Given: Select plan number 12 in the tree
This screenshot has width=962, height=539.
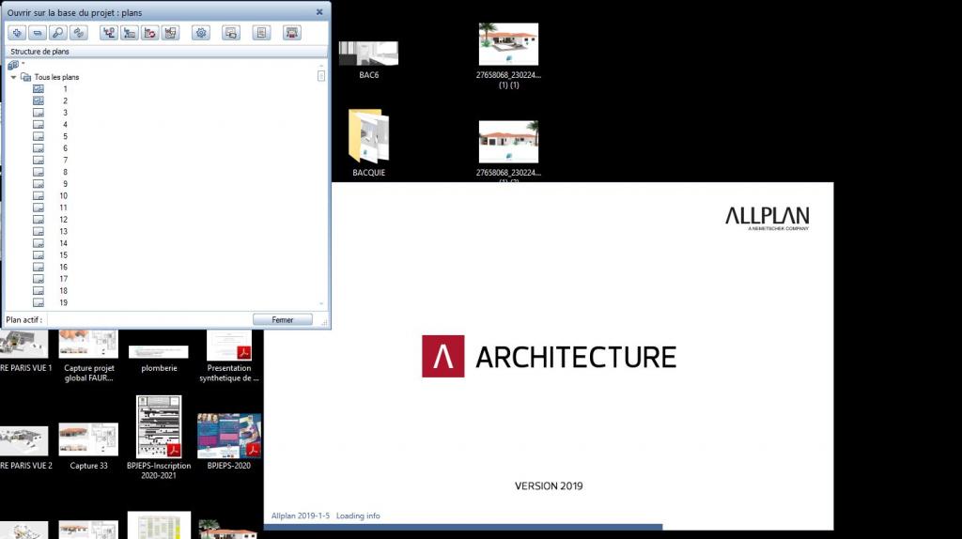Looking at the screenshot, I should point(63,220).
